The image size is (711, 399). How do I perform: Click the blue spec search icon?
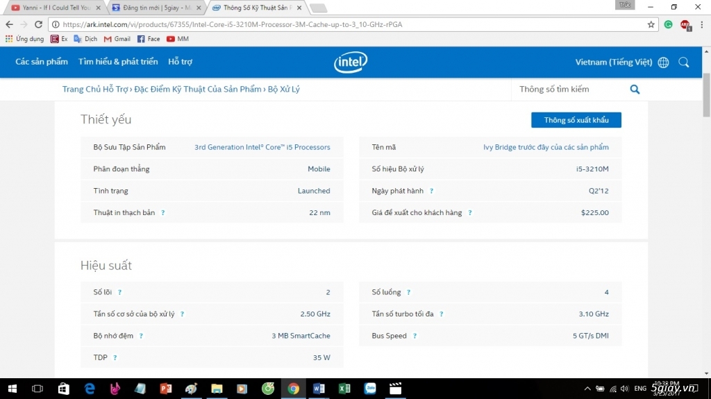(x=635, y=90)
